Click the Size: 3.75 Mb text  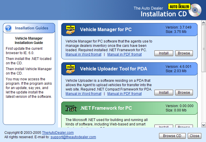176,32
